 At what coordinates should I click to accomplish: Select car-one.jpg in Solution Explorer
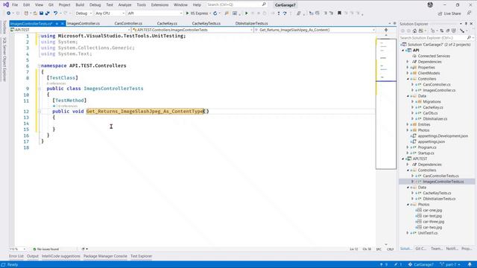pos(432,210)
